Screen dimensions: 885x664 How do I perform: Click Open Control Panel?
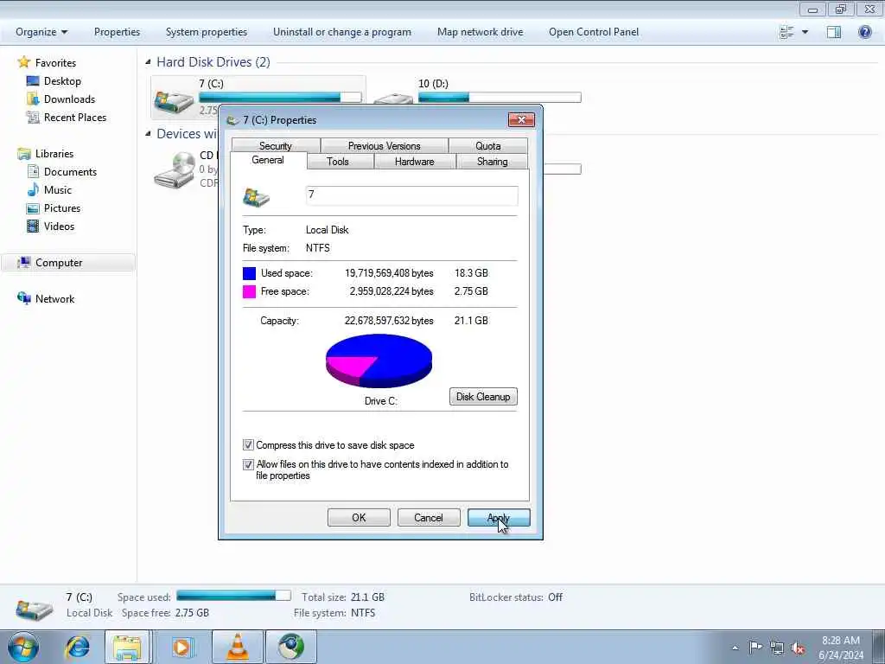point(594,32)
